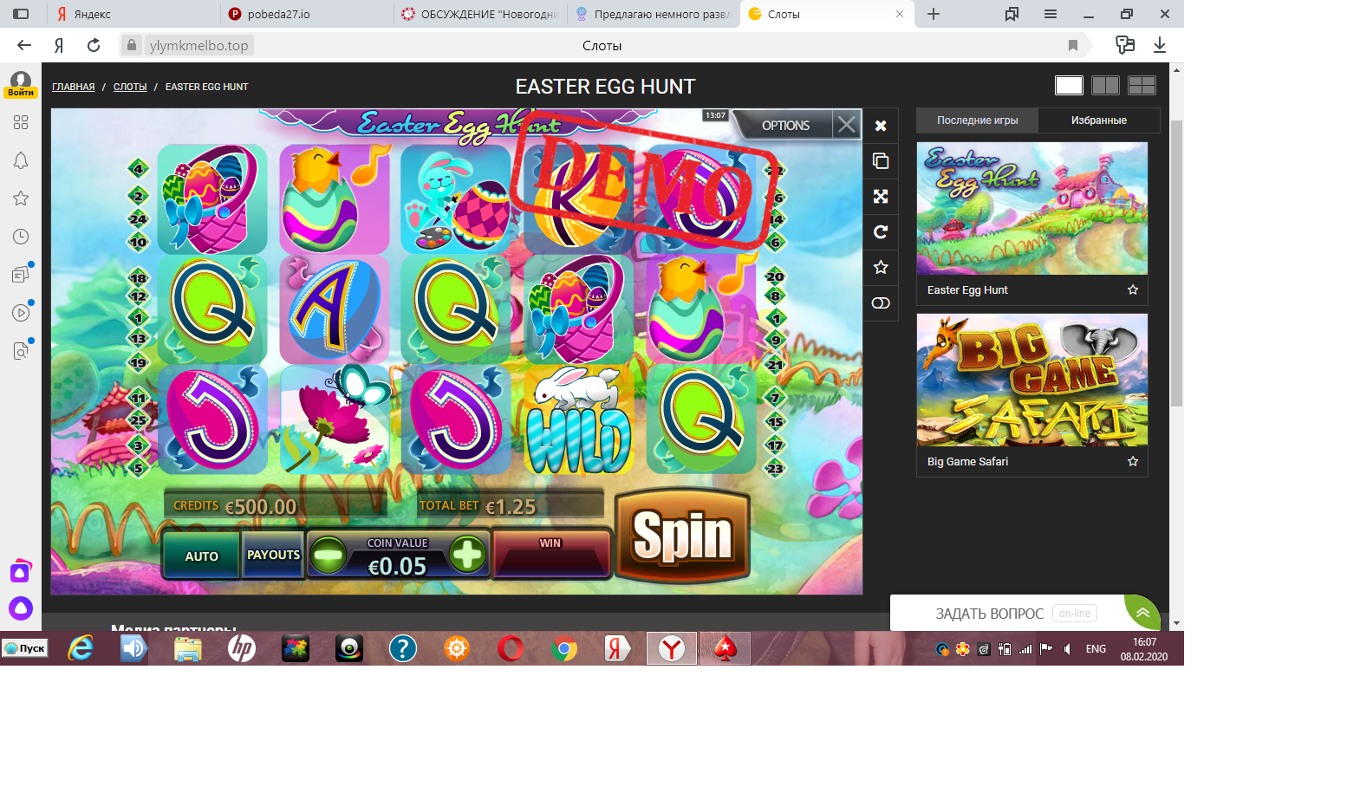1347x806 pixels.
Task: Select two-game split view layout
Action: click(x=1105, y=85)
